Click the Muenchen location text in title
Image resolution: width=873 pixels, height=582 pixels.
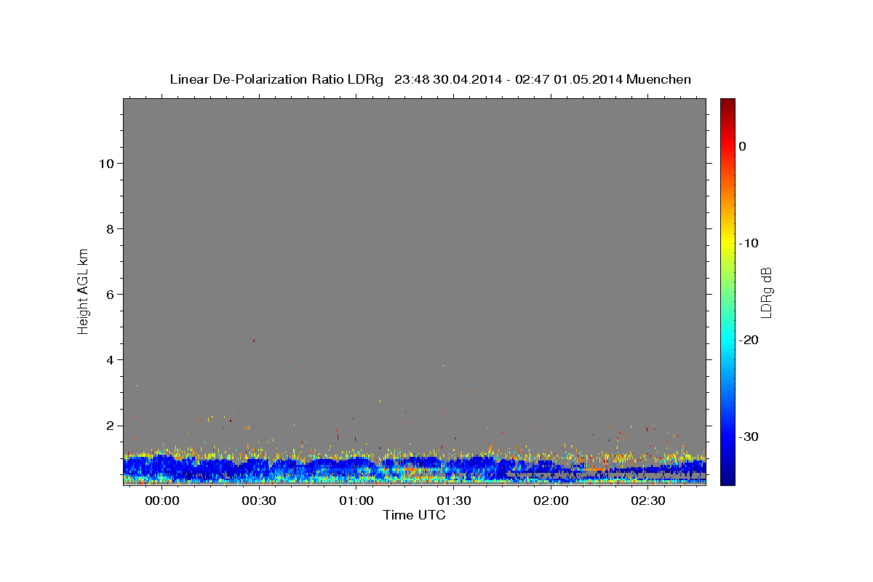(x=659, y=79)
